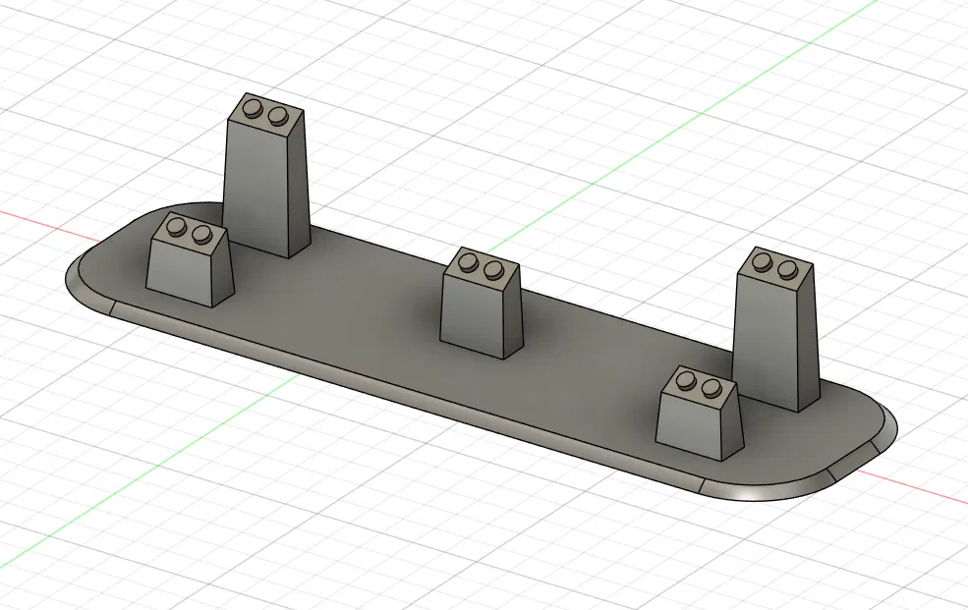Select the middle short block on the plate
968x610 pixels.
[481, 305]
